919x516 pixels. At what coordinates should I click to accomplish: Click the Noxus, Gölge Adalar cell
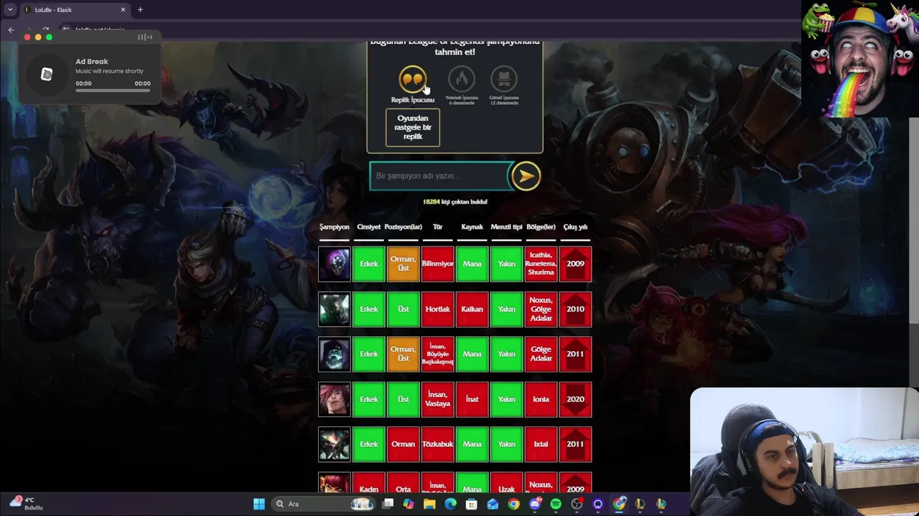541,309
